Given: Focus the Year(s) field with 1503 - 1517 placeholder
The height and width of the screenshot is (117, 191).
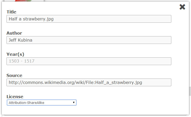Looking at the screenshot, I should pos(89,61).
